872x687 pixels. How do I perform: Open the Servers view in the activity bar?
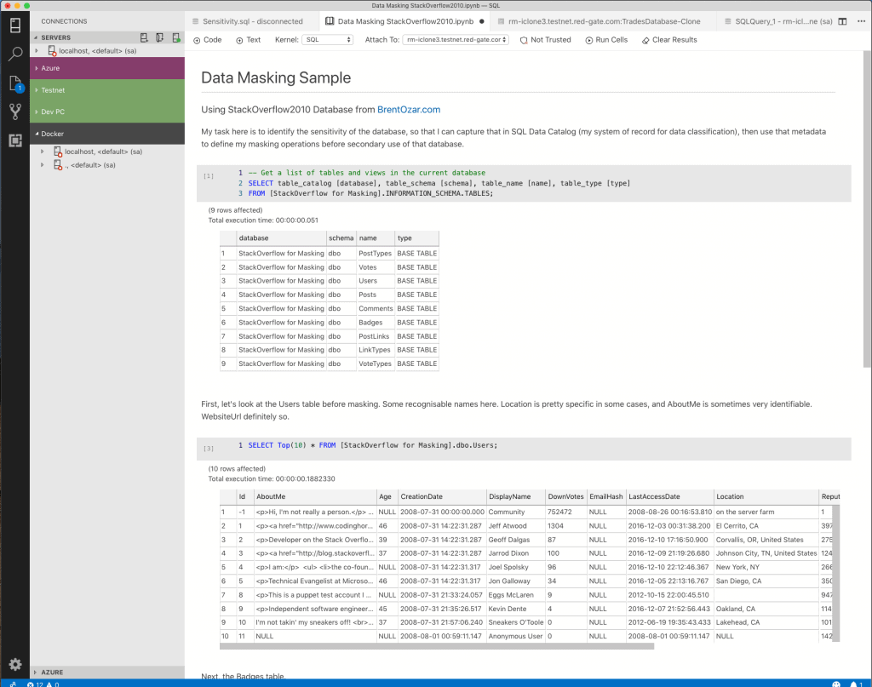[x=15, y=25]
